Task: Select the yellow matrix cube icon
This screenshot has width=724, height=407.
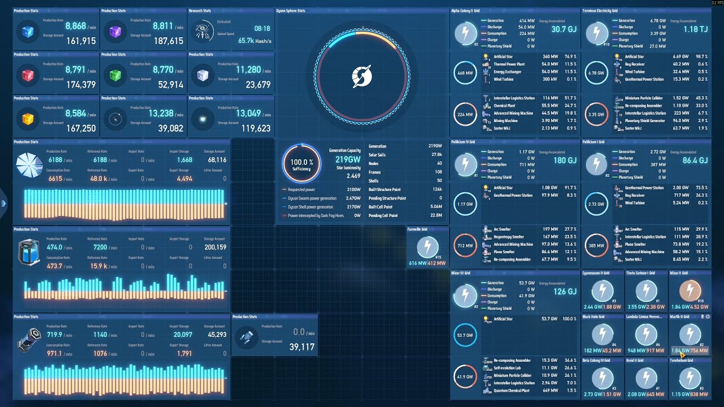Action: pyautogui.click(x=27, y=119)
